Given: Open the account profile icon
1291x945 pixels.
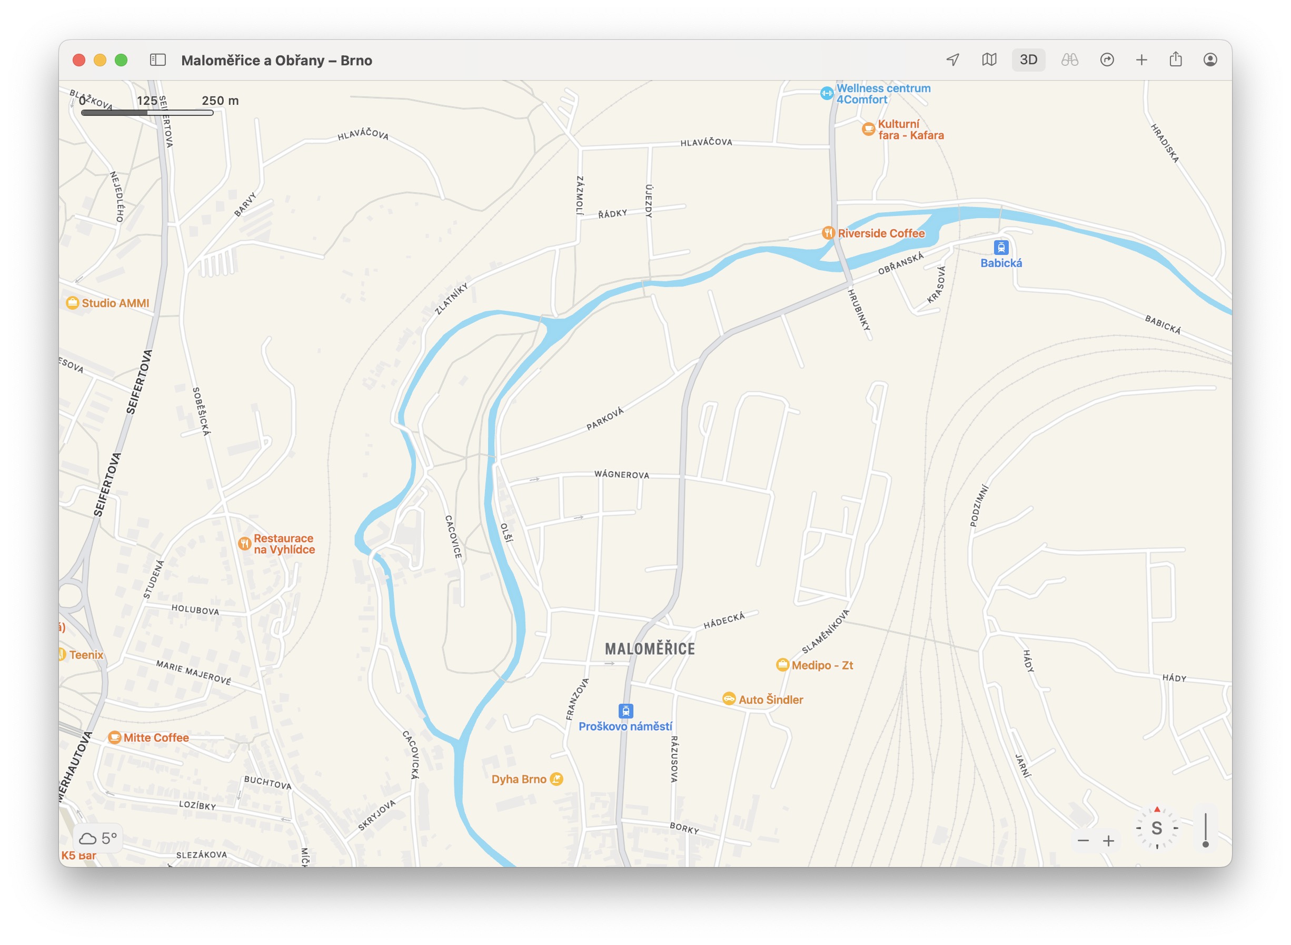Looking at the screenshot, I should click(1210, 60).
